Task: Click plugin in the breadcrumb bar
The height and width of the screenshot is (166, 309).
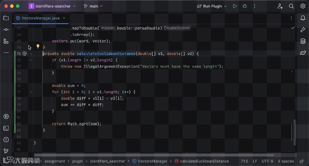Action: click(77, 161)
